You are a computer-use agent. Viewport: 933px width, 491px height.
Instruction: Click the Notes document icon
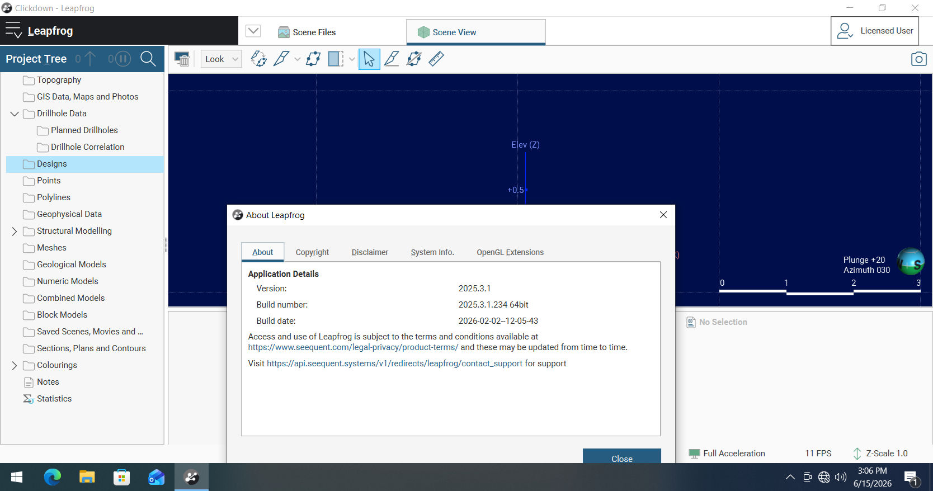coord(29,383)
